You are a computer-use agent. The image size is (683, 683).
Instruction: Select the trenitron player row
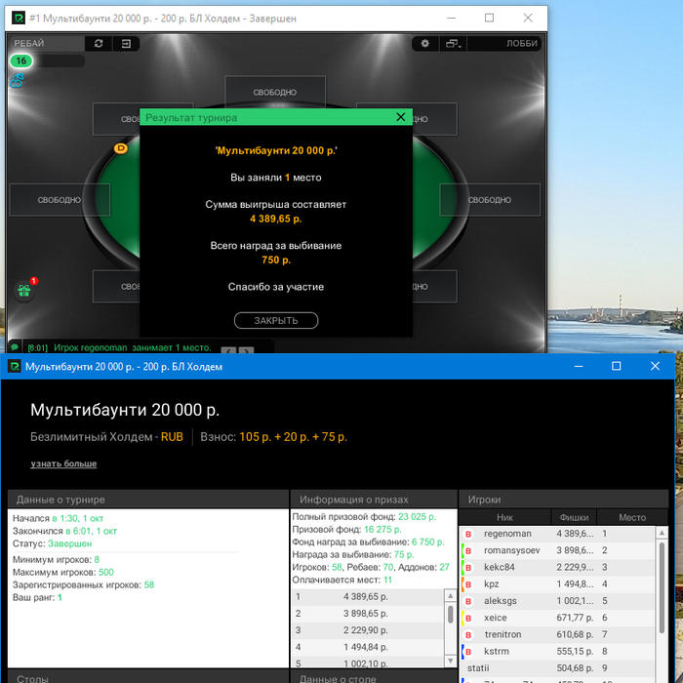click(x=557, y=635)
